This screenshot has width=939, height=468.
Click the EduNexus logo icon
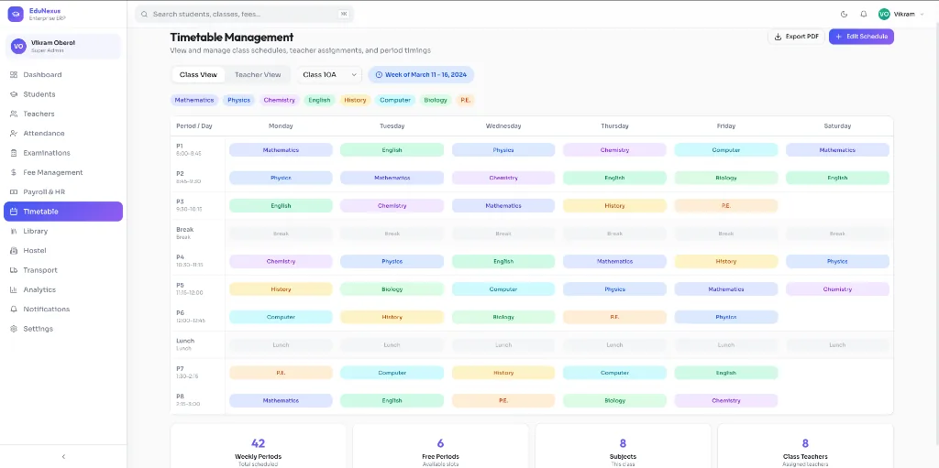pos(15,15)
